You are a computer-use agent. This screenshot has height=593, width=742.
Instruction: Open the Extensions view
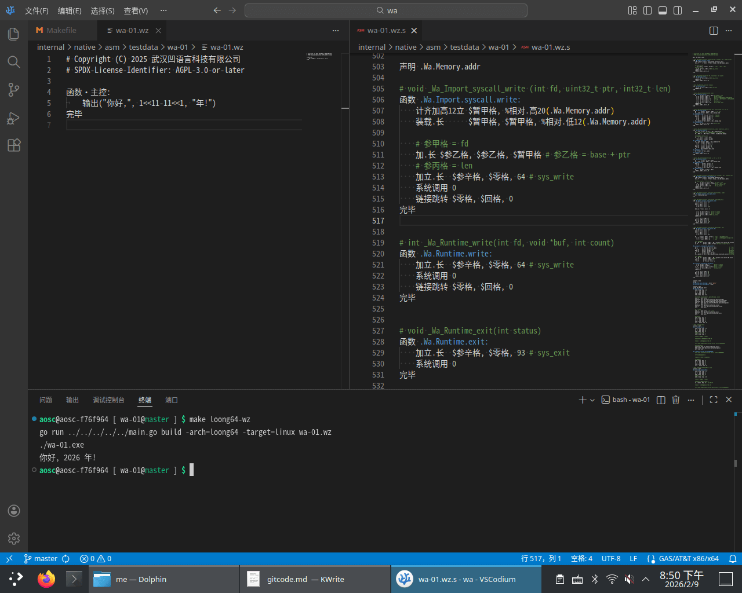(14, 145)
